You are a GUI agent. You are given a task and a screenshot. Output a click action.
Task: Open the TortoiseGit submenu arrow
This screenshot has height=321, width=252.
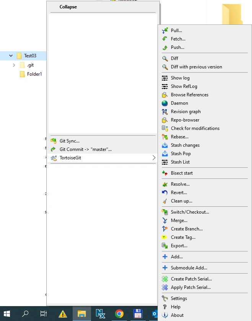pos(154,158)
